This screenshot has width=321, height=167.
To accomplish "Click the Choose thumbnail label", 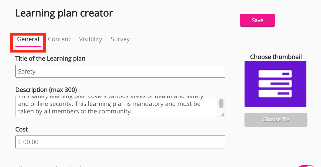I will point(276,57).
